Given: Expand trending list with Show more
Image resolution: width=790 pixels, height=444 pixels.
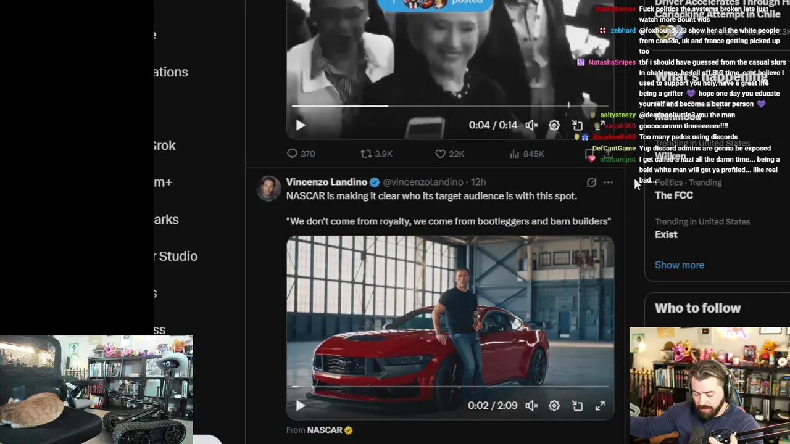Looking at the screenshot, I should pos(679,265).
